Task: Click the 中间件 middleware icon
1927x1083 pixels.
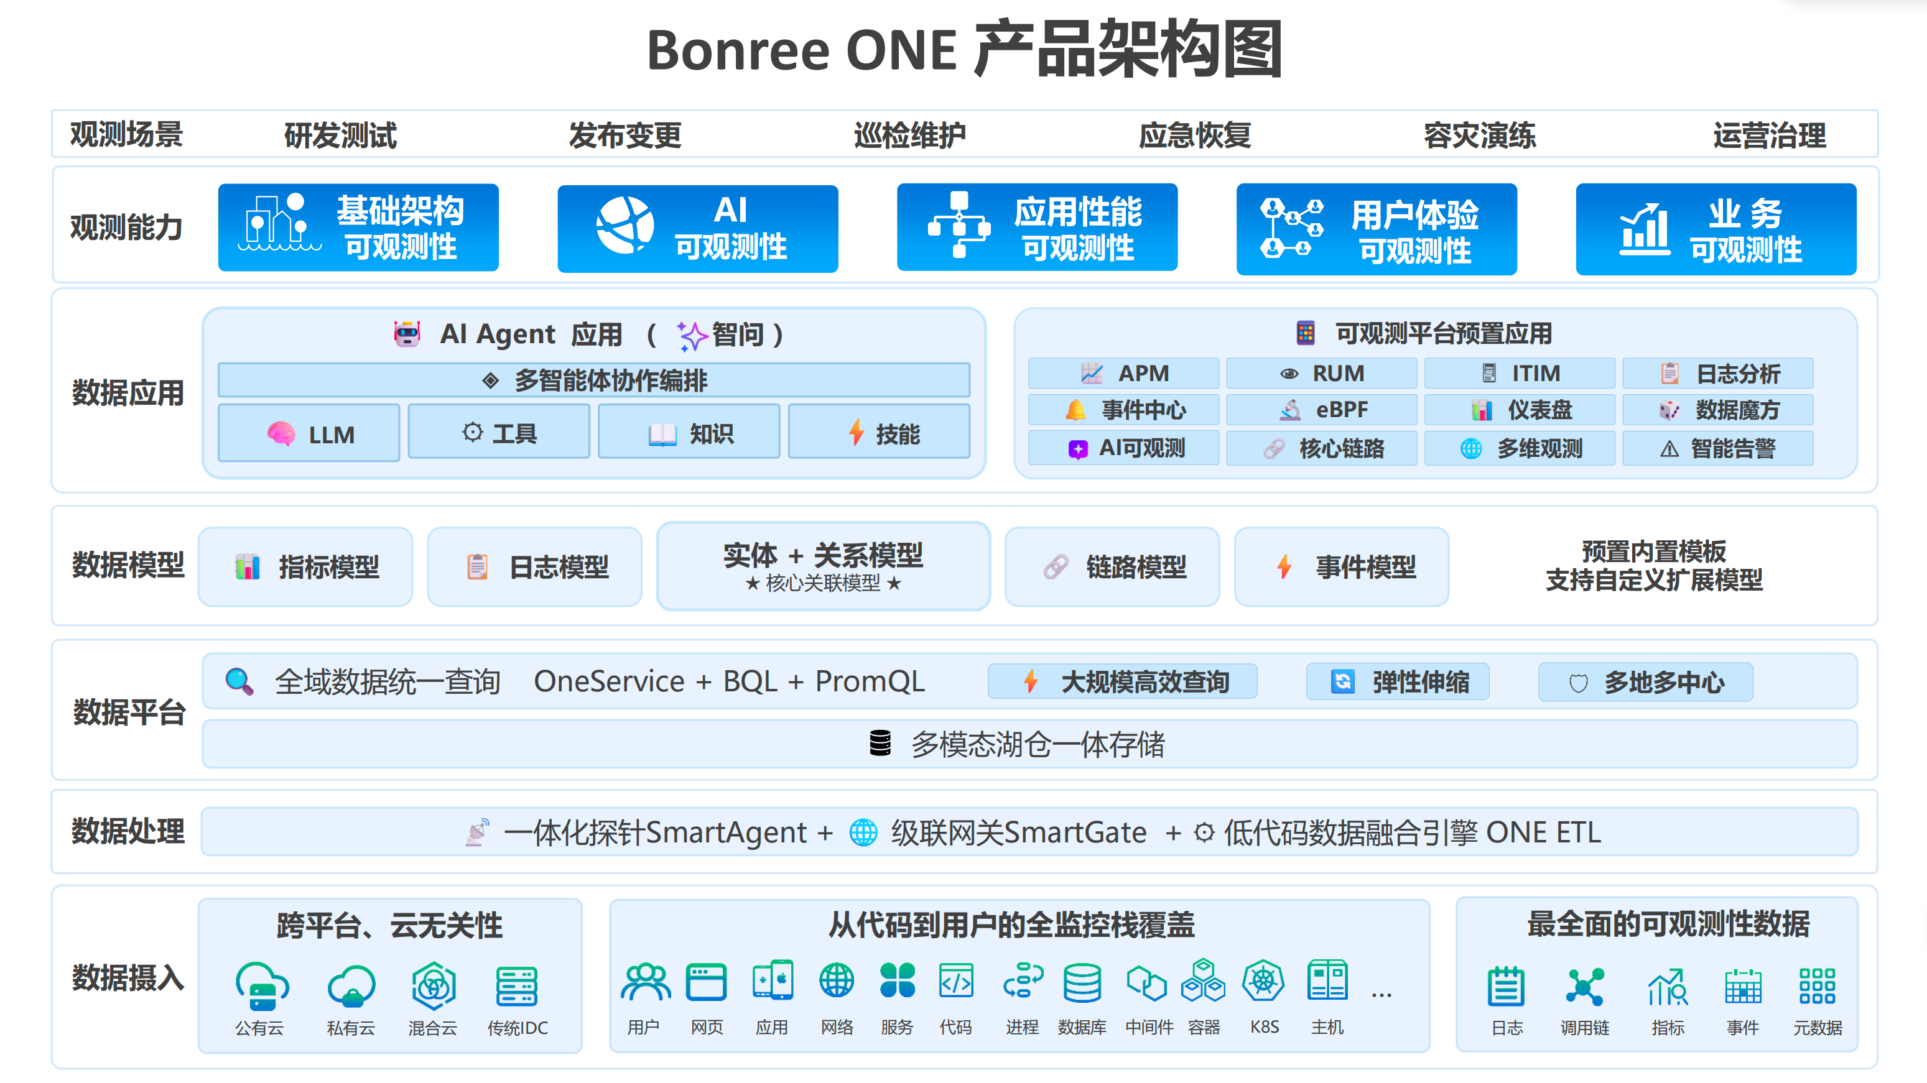Action: click(1147, 983)
